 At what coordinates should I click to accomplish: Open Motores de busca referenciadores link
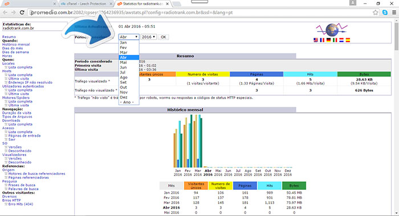pos(36,173)
